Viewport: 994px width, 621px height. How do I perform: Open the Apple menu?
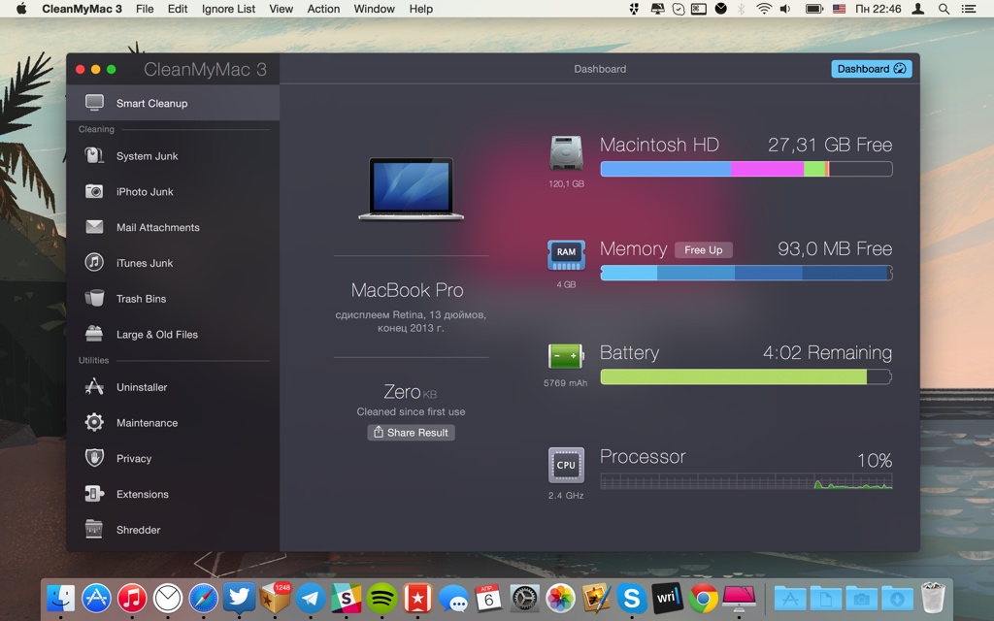coord(21,8)
